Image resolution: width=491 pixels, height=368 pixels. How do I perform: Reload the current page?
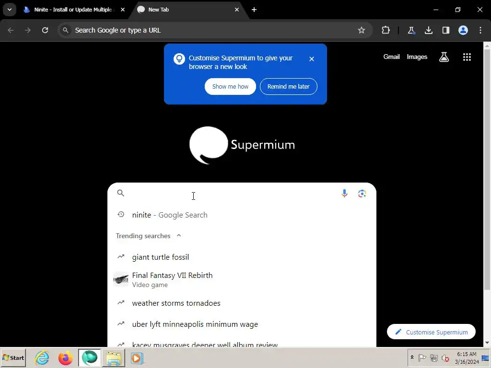[x=45, y=30]
